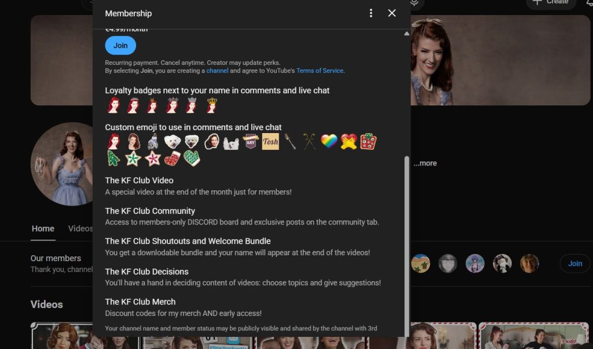Click the voice search microphone icon
Screen dimensions: 593x349
pos(414,3)
